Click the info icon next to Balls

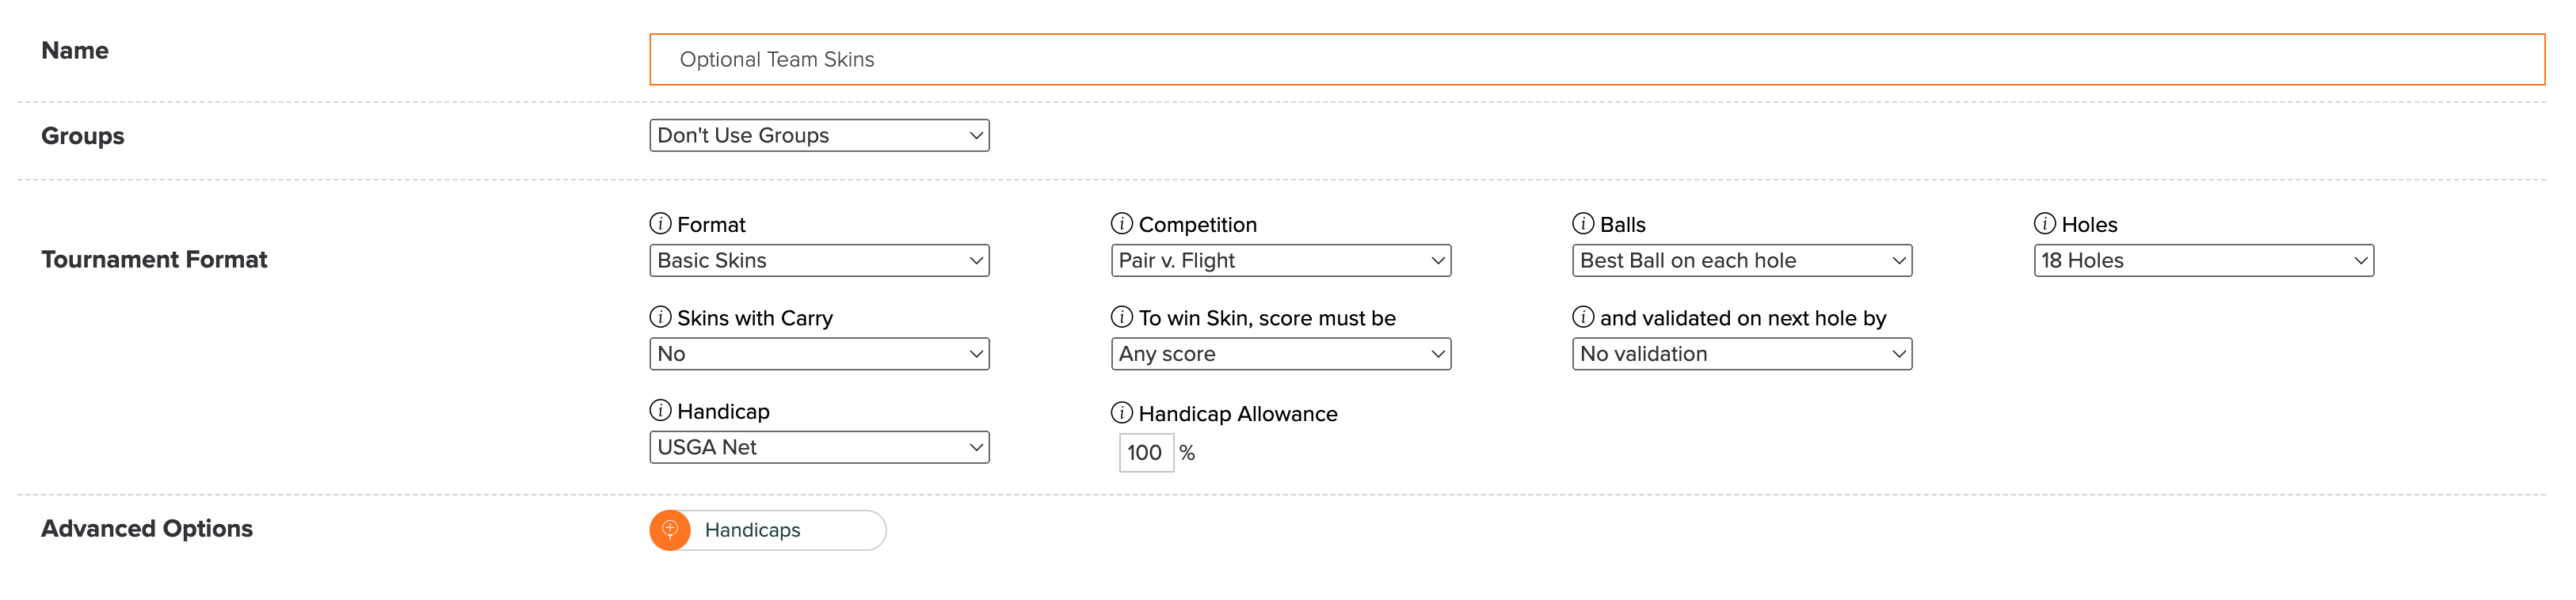[1583, 223]
